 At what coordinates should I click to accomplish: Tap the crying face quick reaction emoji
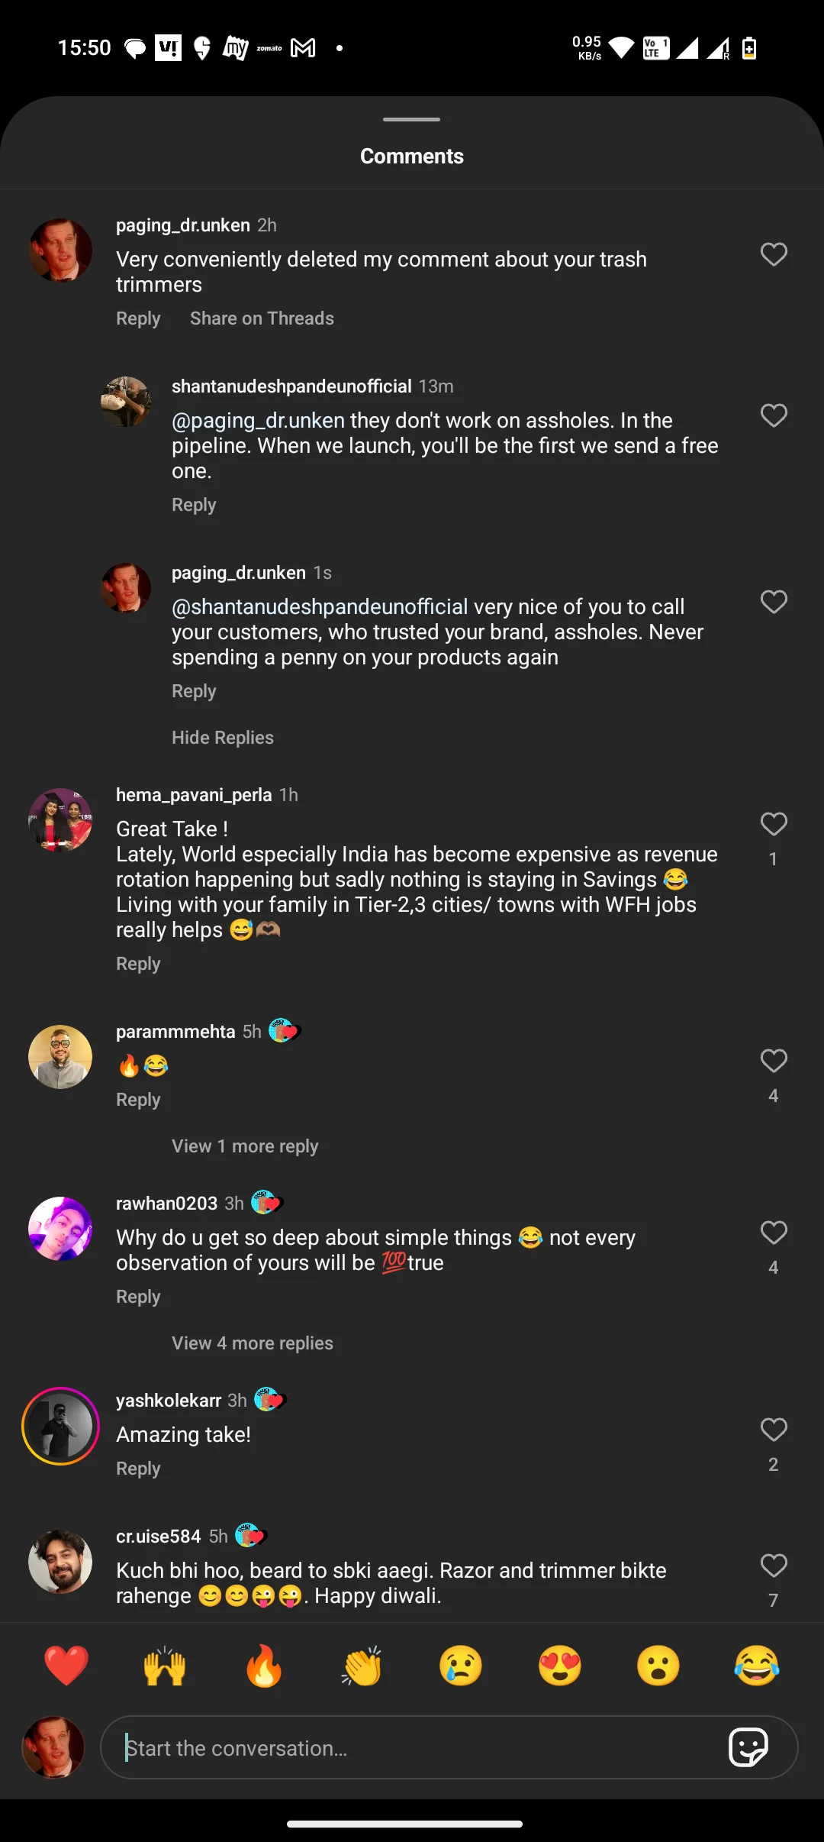tap(461, 1666)
